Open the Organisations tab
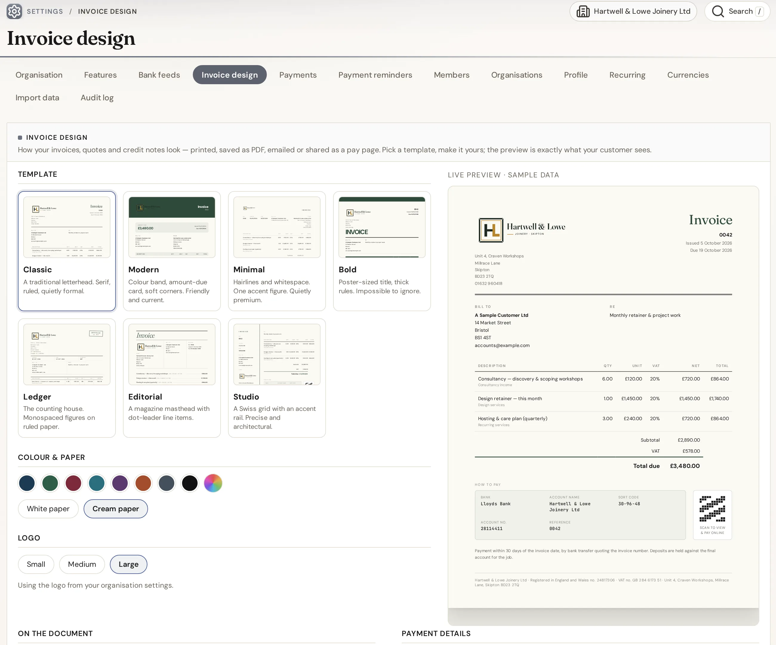This screenshot has height=645, width=776. pos(517,75)
